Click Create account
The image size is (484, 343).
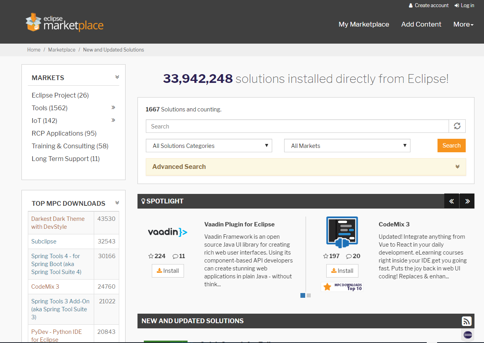coord(429,6)
